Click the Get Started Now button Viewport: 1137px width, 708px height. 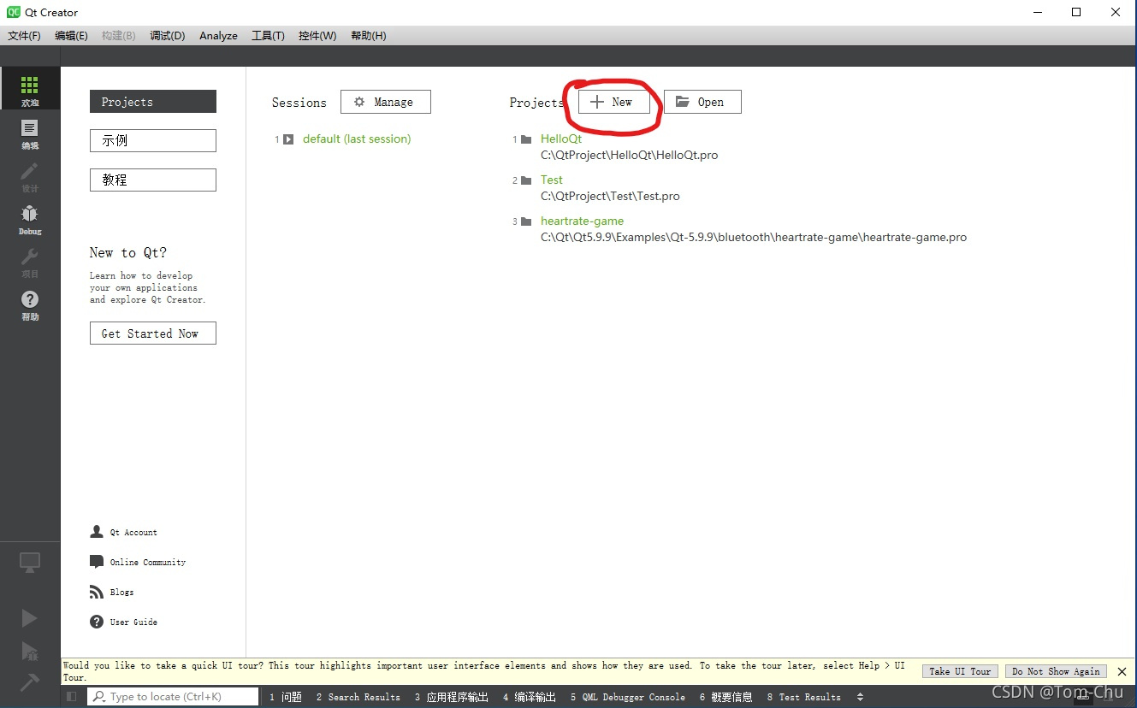(x=153, y=333)
